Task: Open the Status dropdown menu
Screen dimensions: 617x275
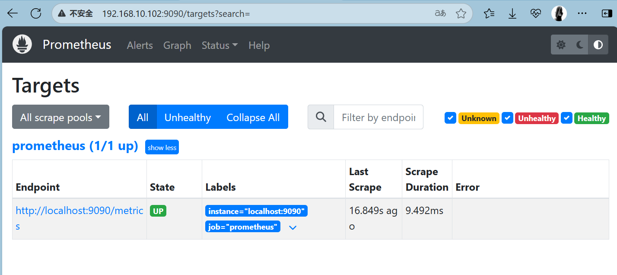Action: [219, 45]
